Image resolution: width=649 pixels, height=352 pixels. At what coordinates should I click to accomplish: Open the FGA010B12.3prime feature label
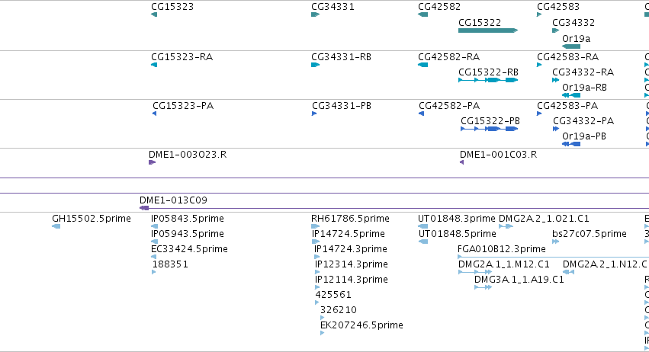502,248
